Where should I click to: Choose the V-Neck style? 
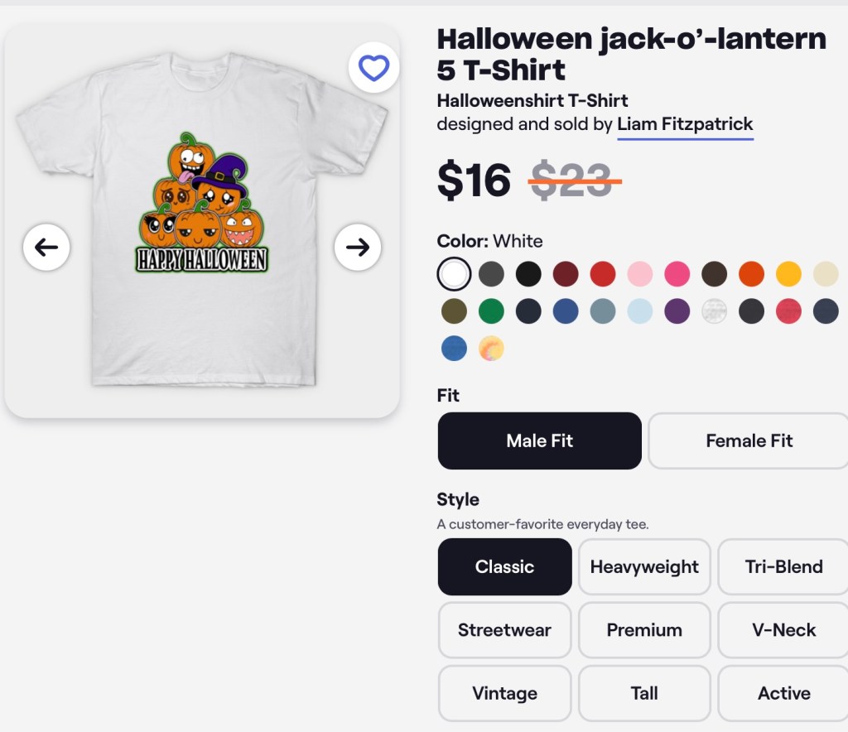pyautogui.click(x=783, y=629)
